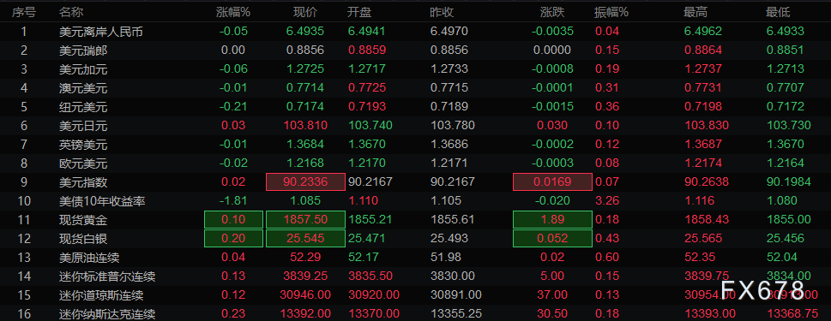Click the 振幅% column header

point(611,12)
